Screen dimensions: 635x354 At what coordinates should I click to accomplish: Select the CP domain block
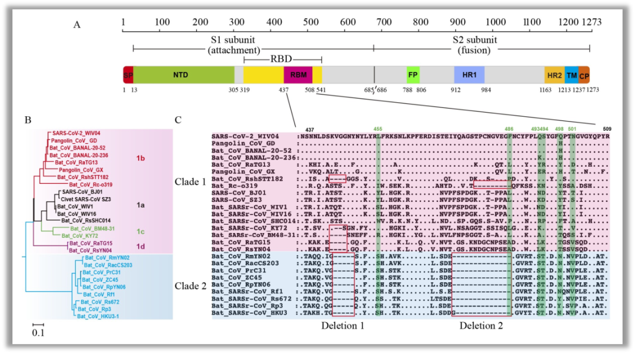(x=584, y=75)
